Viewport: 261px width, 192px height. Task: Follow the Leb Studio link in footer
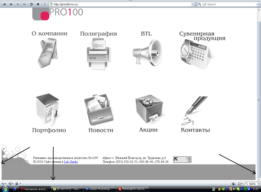point(71,162)
